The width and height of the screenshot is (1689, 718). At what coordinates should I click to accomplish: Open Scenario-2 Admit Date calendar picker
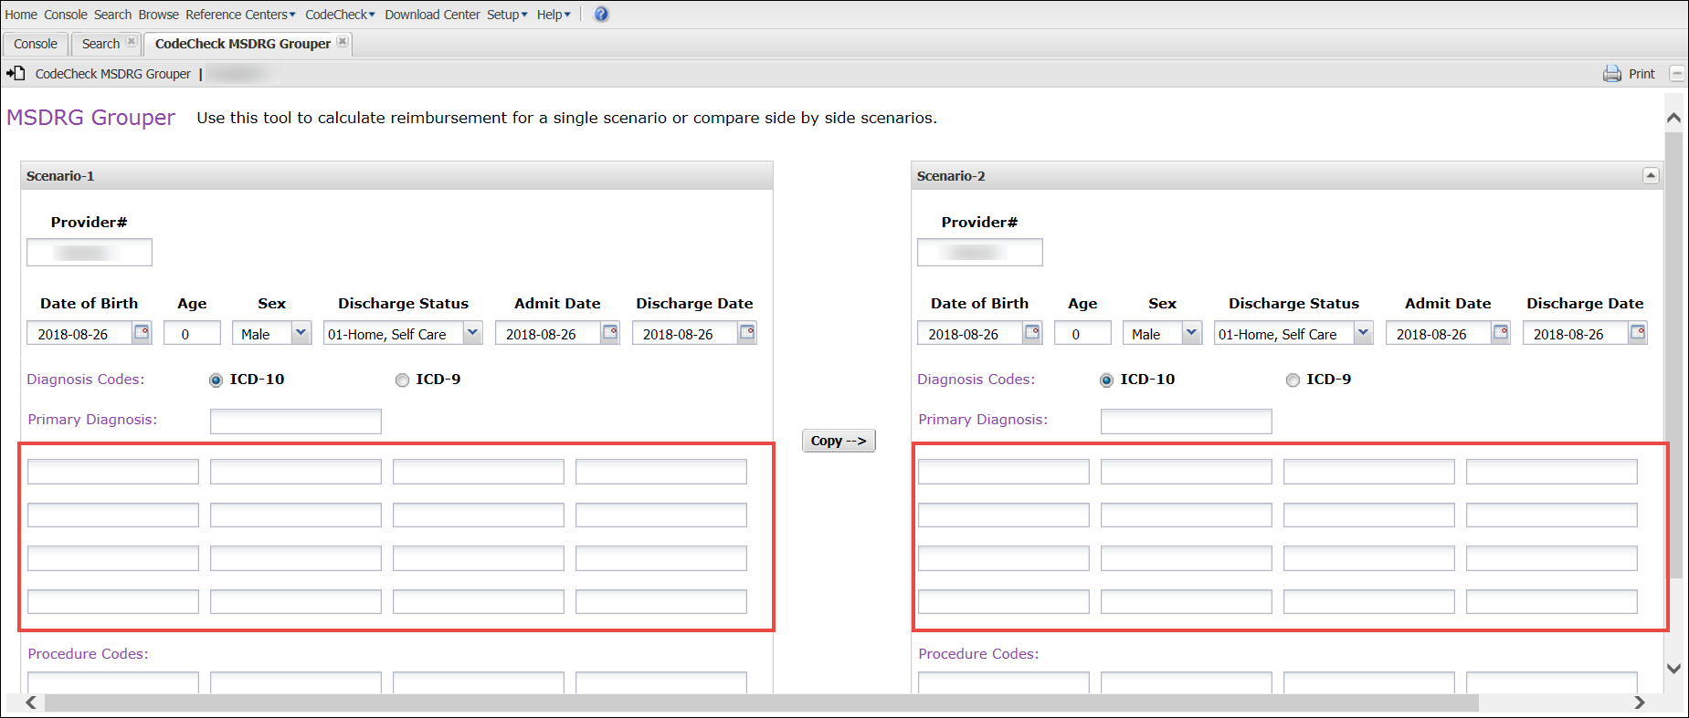coord(1501,333)
